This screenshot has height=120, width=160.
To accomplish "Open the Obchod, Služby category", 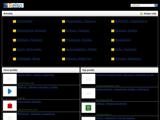I will [126, 31].
